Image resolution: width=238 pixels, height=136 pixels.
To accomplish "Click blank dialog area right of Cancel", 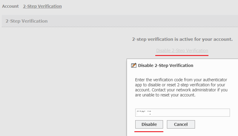I will (x=216, y=124).
